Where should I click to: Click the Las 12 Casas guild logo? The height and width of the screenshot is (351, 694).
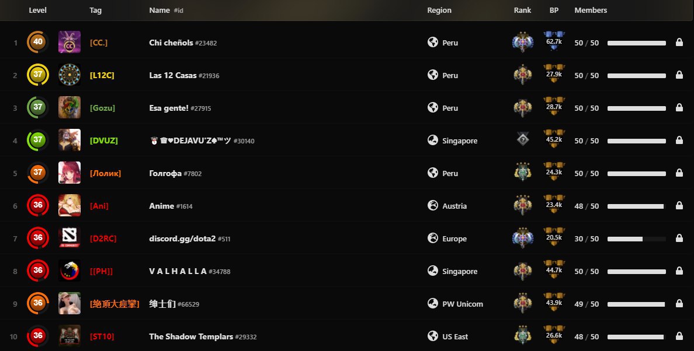pos(70,75)
